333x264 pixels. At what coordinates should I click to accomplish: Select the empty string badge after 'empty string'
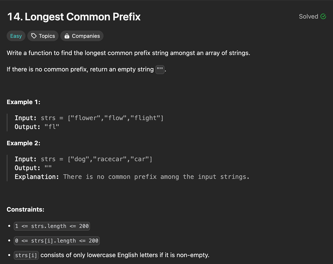[x=160, y=69]
